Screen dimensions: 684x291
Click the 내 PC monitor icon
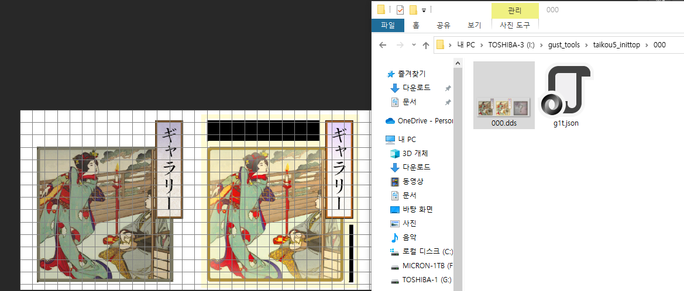[x=390, y=140]
